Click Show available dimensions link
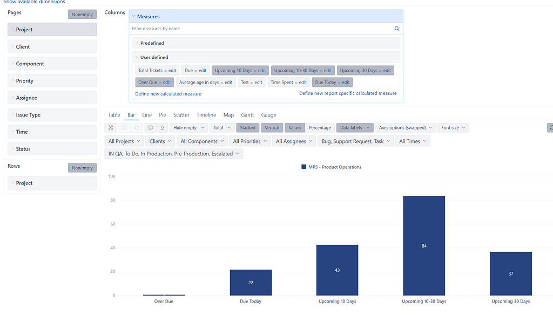The image size is (553, 315). tap(33, 2)
